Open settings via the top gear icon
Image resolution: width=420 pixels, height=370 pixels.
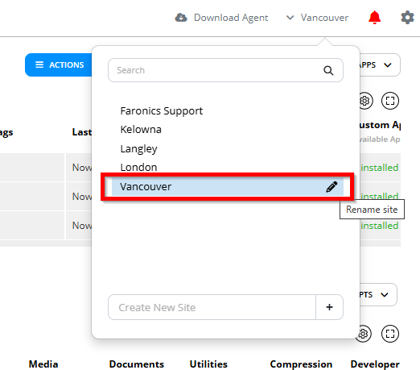click(x=407, y=18)
